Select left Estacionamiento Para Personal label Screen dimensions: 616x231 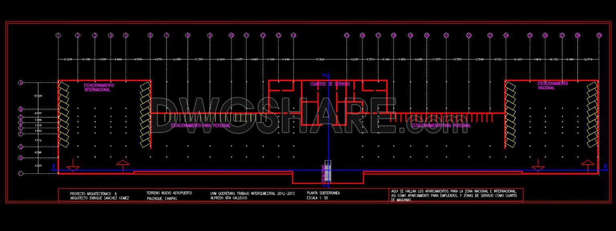(201, 126)
